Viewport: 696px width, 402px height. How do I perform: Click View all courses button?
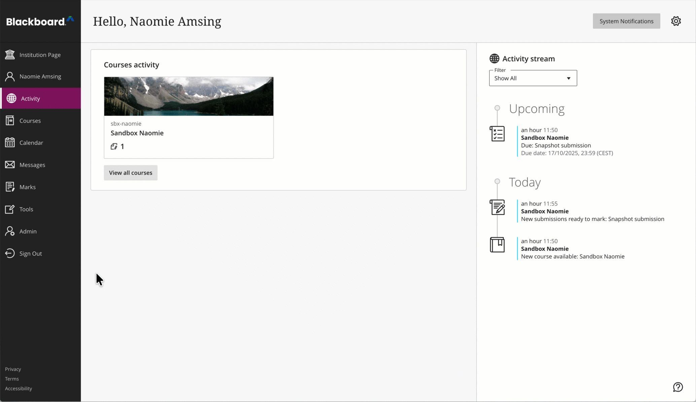click(x=131, y=173)
